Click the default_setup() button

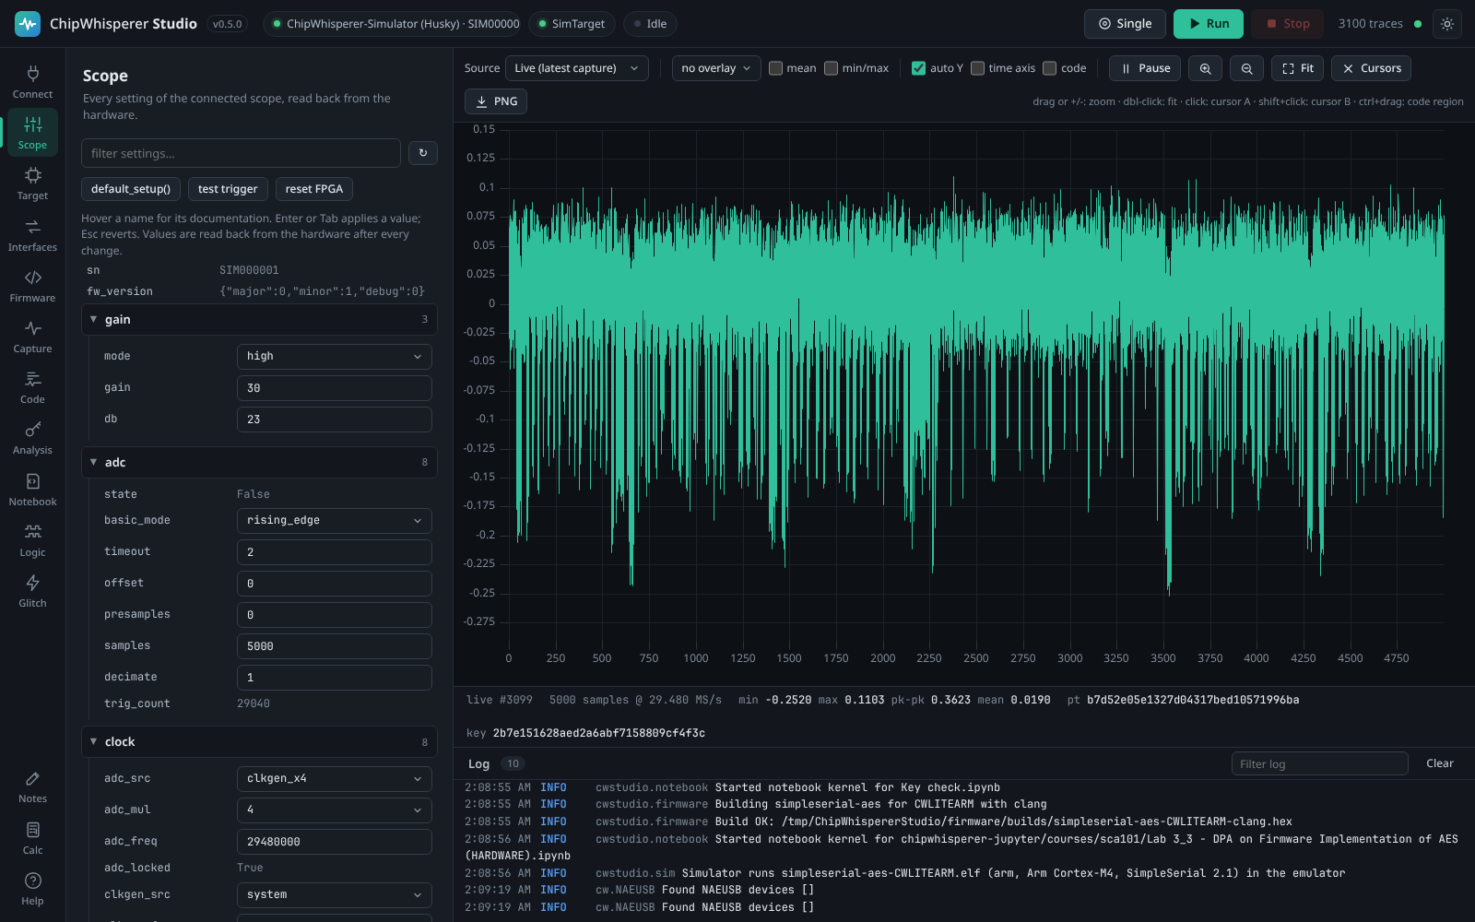131,189
